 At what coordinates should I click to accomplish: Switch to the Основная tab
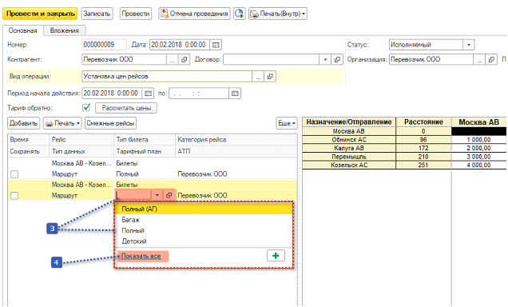tap(22, 30)
